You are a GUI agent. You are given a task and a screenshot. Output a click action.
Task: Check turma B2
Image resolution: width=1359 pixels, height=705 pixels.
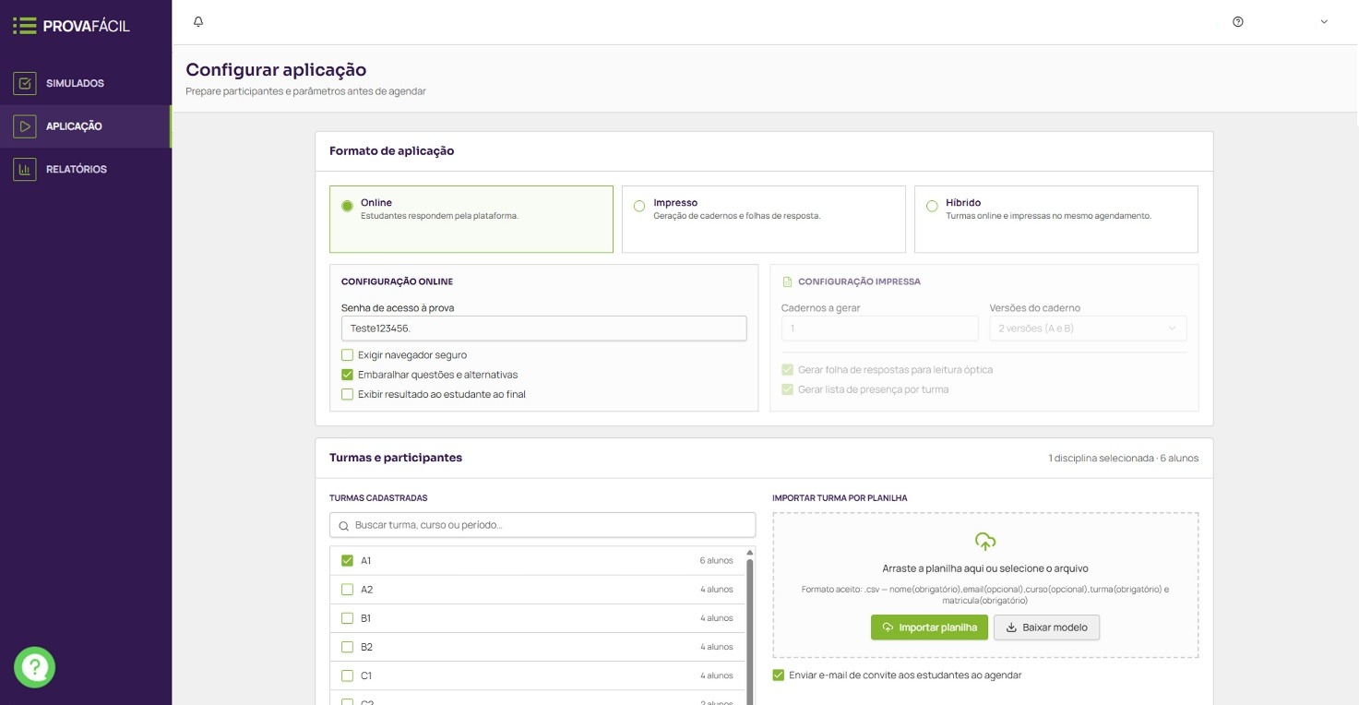coord(348,647)
